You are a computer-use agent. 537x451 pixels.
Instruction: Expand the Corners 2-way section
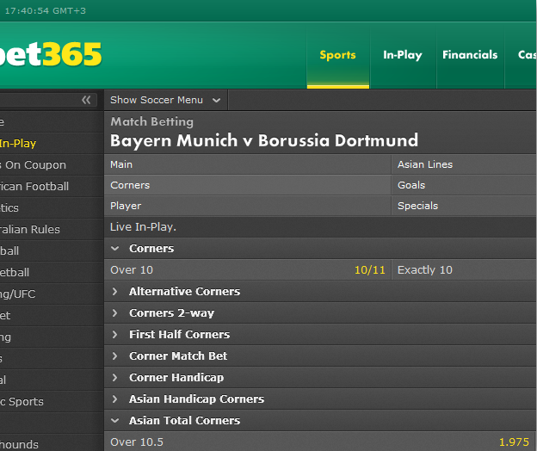320,313
